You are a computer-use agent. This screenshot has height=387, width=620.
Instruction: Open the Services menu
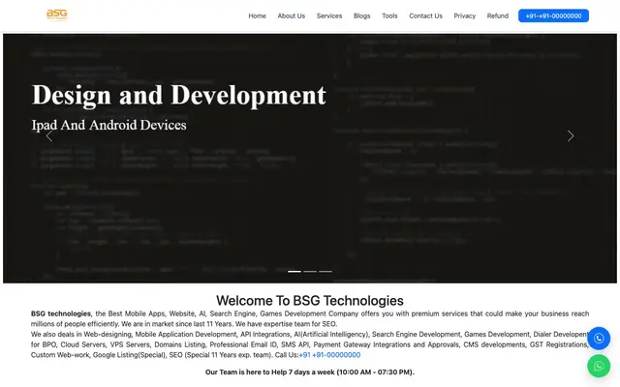click(329, 15)
